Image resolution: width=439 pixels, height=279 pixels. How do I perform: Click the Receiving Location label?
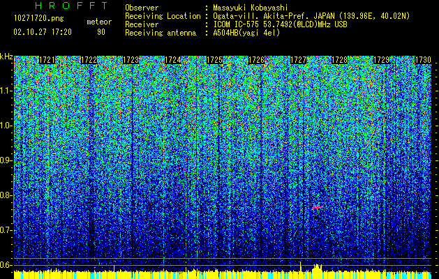click(163, 16)
